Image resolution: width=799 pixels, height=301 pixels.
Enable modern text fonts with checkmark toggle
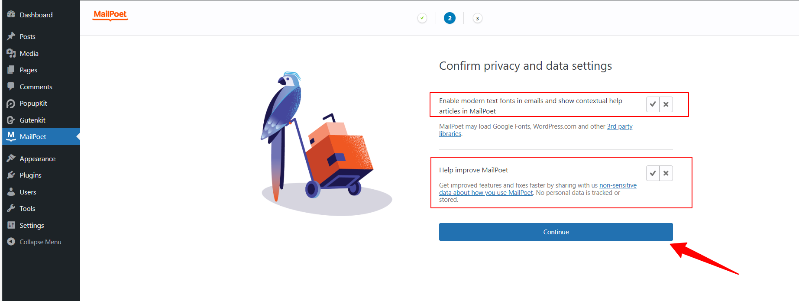(653, 104)
